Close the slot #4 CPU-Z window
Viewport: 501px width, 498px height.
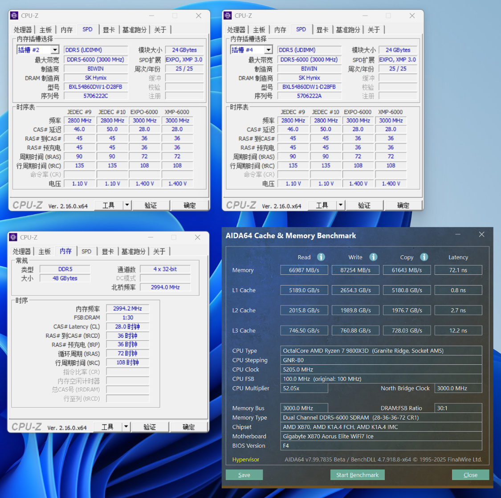click(412, 16)
